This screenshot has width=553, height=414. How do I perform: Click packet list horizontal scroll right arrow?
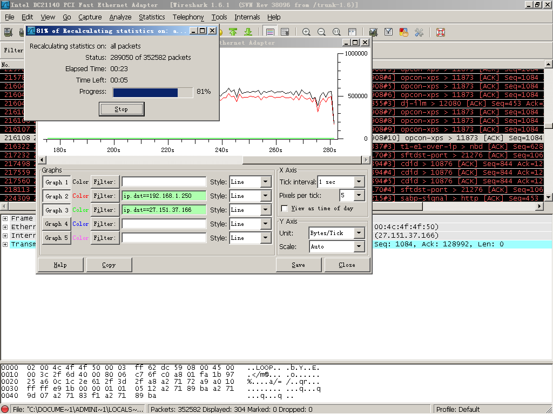pyautogui.click(x=539, y=206)
